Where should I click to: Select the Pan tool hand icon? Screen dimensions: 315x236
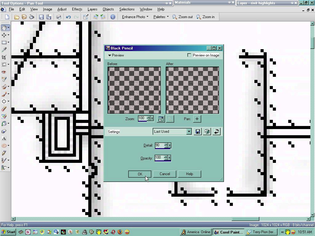[4, 27]
